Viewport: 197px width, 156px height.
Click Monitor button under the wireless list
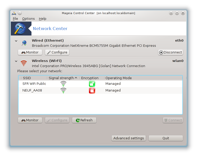(30, 120)
